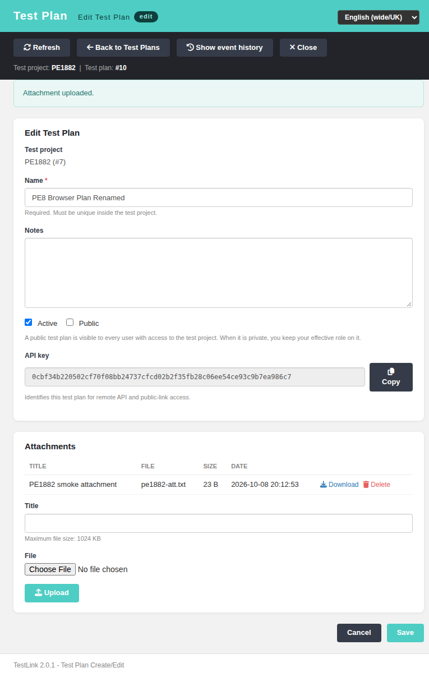This screenshot has height=677, width=429.
Task: Click the SIZE column header
Action: (210, 466)
